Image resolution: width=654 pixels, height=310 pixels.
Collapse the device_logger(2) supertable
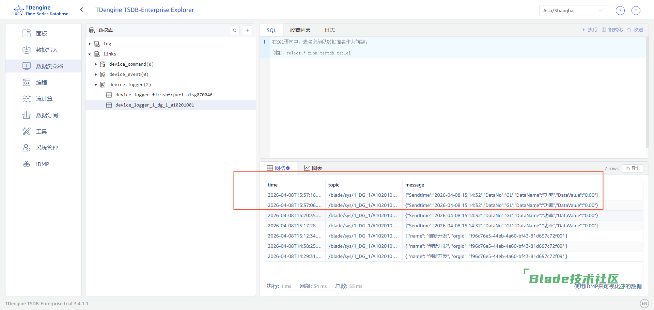[96, 85]
